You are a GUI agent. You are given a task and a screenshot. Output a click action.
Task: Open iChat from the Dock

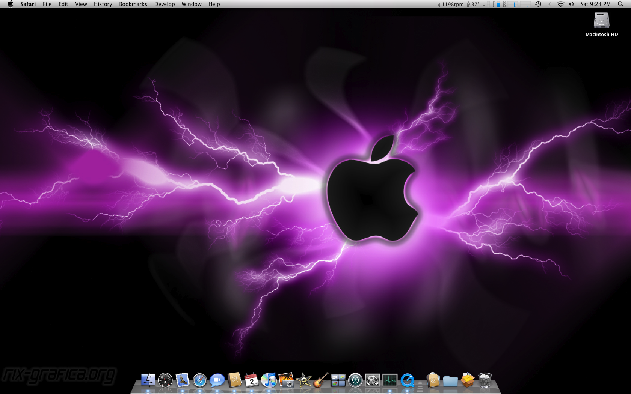point(217,380)
